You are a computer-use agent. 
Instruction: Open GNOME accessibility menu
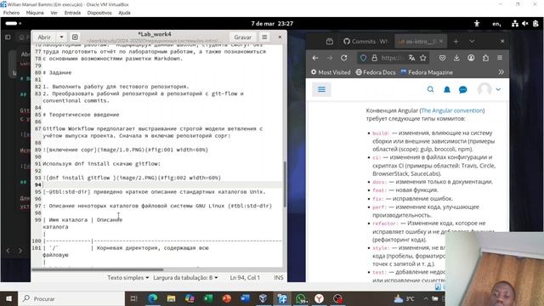point(477,24)
